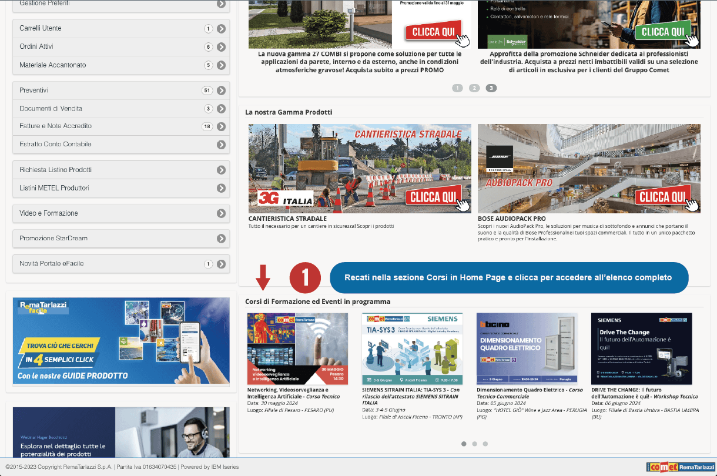The width and height of the screenshot is (717, 476).
Task: Click CLICCA QUI on the Cantieristica Stradale banner
Action: [434, 197]
